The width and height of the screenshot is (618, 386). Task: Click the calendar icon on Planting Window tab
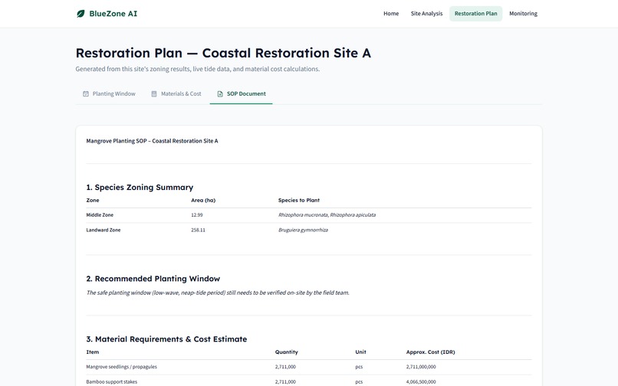pyautogui.click(x=86, y=93)
